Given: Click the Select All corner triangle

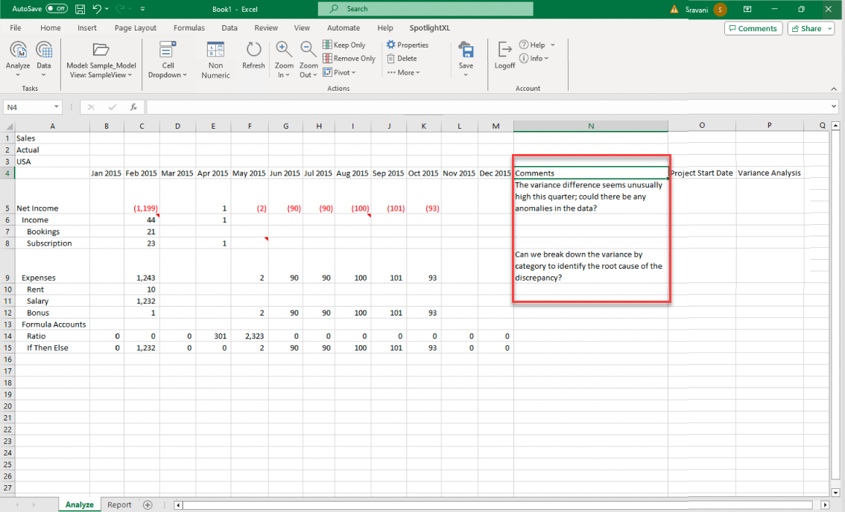Looking at the screenshot, I should [9, 126].
